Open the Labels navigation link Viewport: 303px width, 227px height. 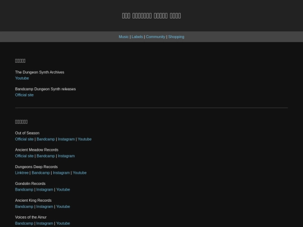click(137, 36)
